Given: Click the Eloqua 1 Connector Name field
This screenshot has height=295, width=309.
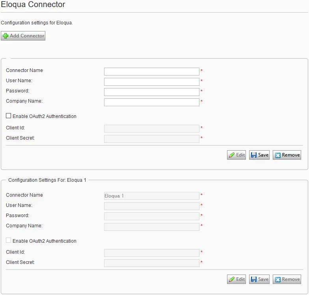Looking at the screenshot, I should coord(151,196).
